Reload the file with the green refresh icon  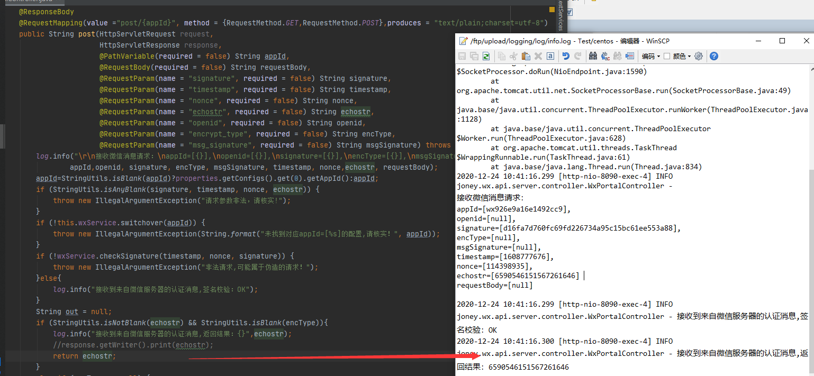(x=486, y=56)
